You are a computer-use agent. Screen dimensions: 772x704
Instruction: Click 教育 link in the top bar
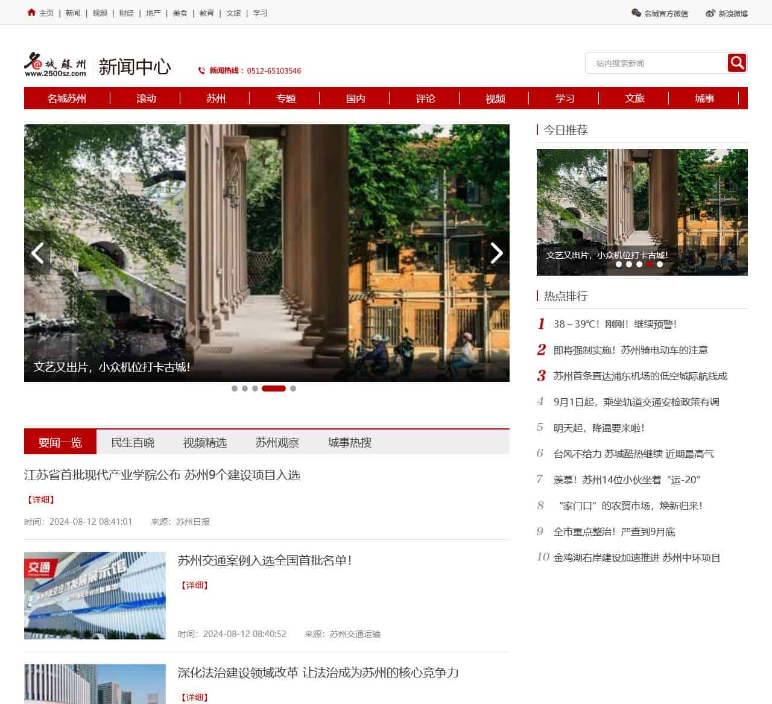207,13
